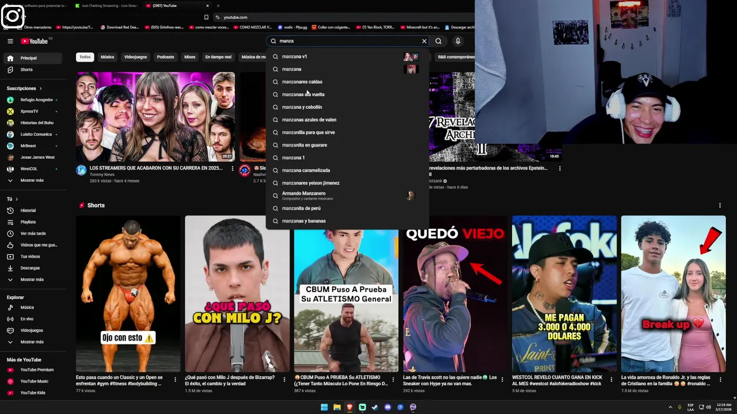This screenshot has width=737, height=414.
Task: Open MrBeast subscription channel
Action: pyautogui.click(x=33, y=146)
